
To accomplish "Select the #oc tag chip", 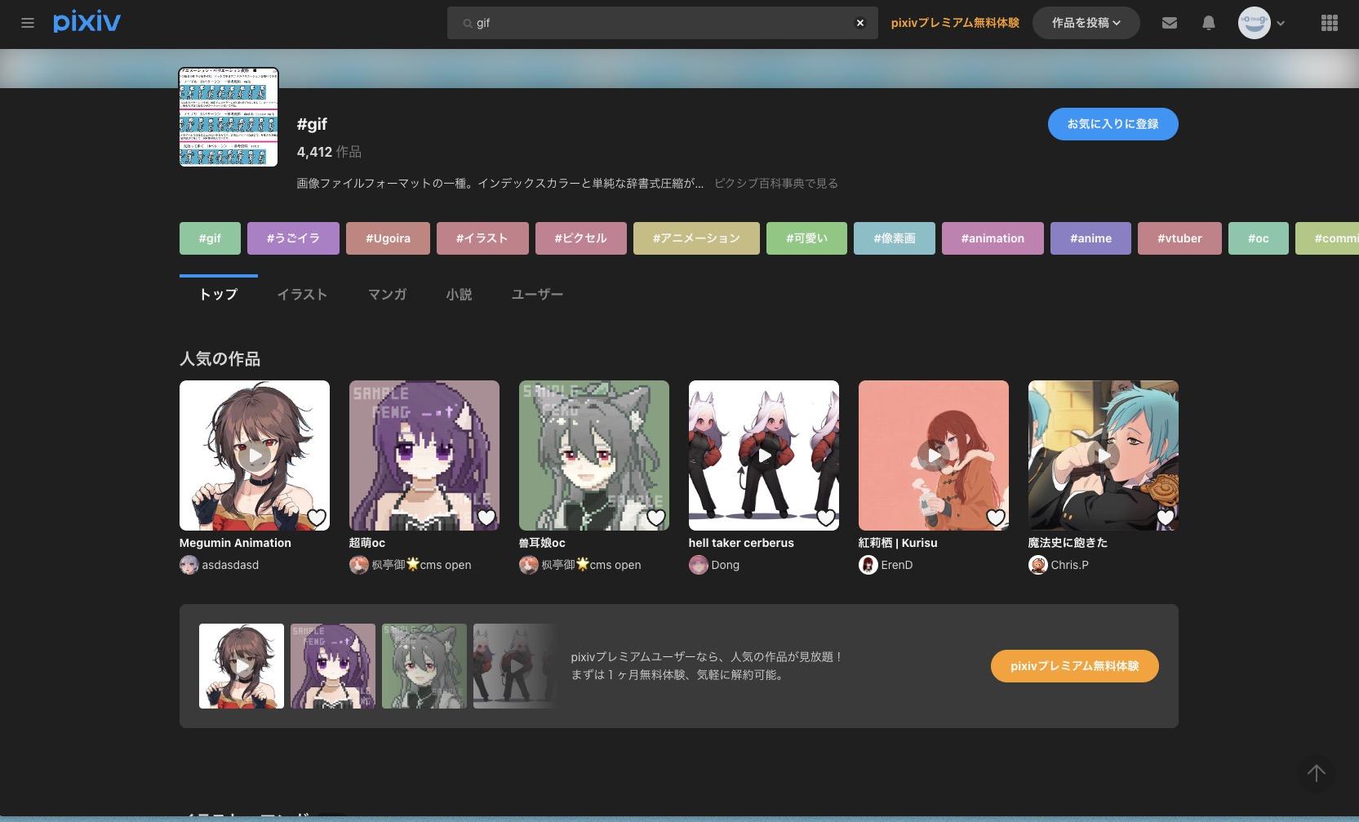I will [x=1259, y=238].
